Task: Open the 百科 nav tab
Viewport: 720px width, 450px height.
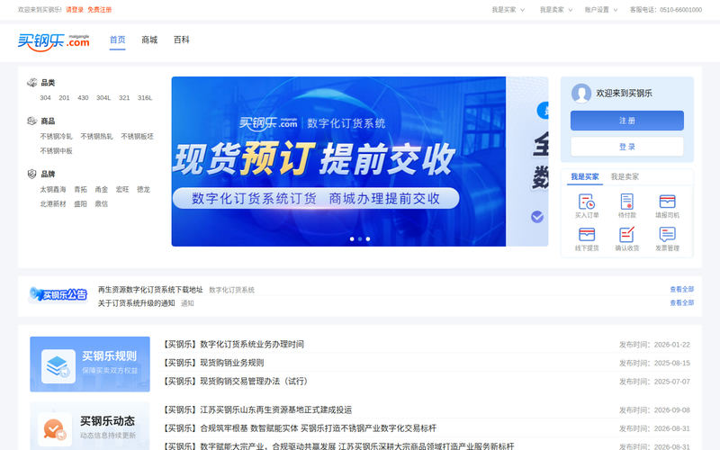Action: [182, 40]
